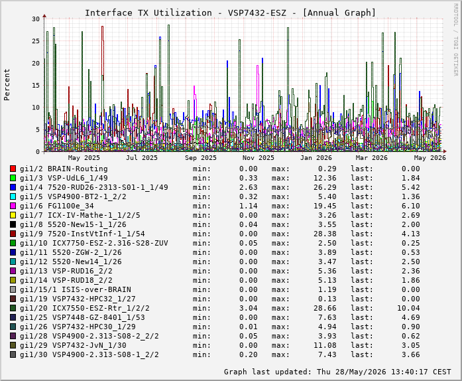Click the gray gi1/15/1 ISIS-over-BRAIN swatch
The width and height of the screenshot is (462, 381).
tap(13, 289)
